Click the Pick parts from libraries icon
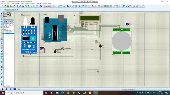170x95 pixels. 111,6
